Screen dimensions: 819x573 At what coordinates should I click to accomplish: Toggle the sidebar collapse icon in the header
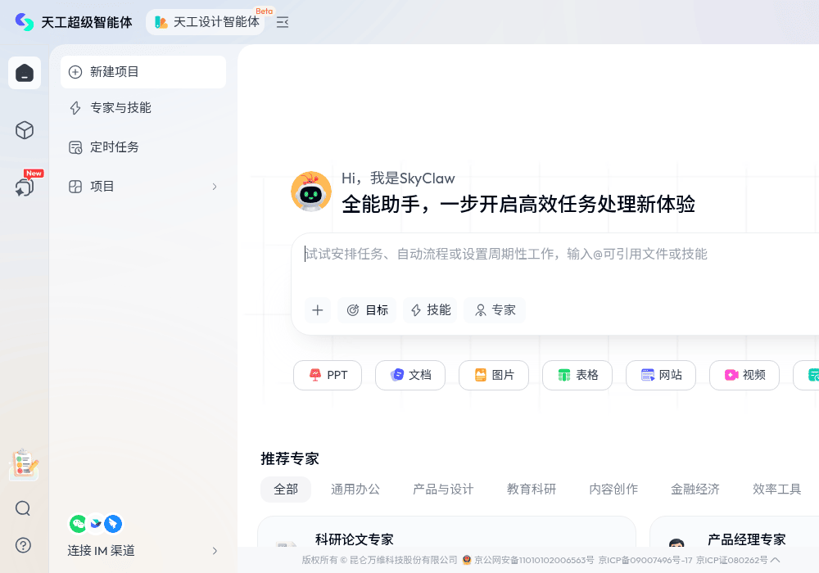[x=282, y=22]
